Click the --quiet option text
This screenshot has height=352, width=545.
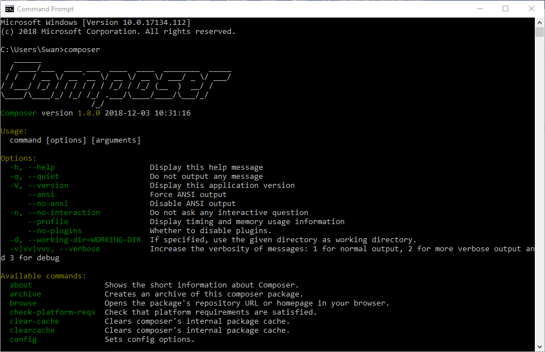click(x=44, y=177)
